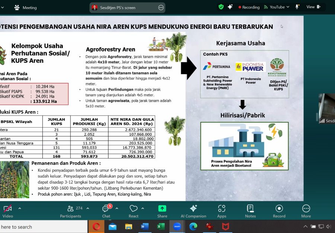Click the red splat app icon on taskbar
335x233 pixels.
tap(209, 226)
